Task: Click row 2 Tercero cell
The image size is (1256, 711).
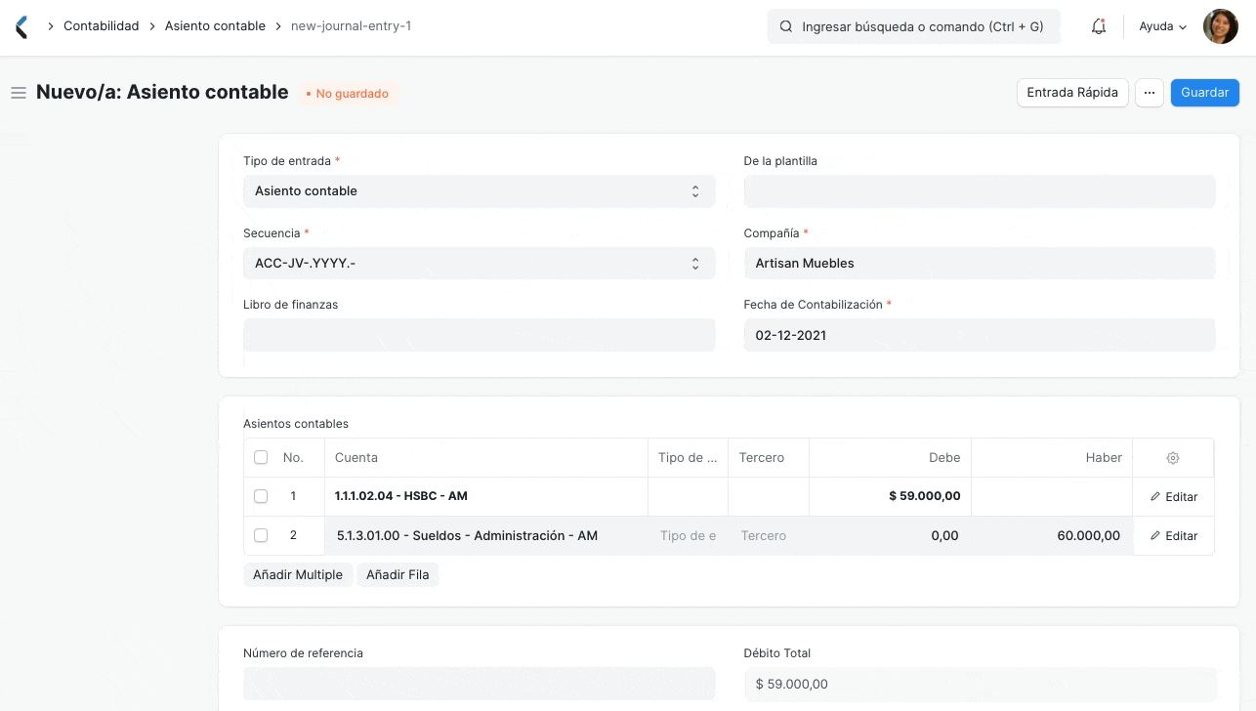Action: point(770,536)
